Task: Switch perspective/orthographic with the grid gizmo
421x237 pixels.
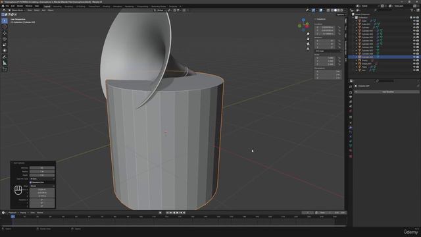Action: [x=308, y=49]
